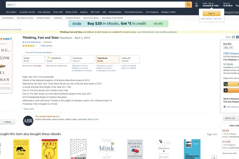Select the Audio CD format option
Viewport: 239px width, 159px height.
(x=130, y=59)
